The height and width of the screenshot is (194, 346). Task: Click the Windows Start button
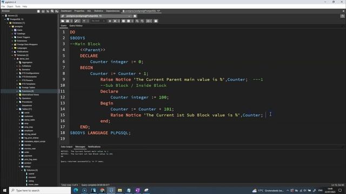[4, 190]
